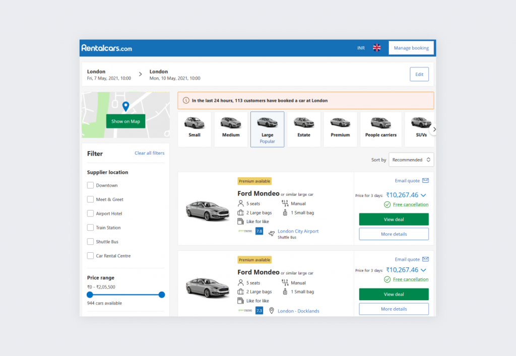Select the People carriers category

click(x=380, y=121)
